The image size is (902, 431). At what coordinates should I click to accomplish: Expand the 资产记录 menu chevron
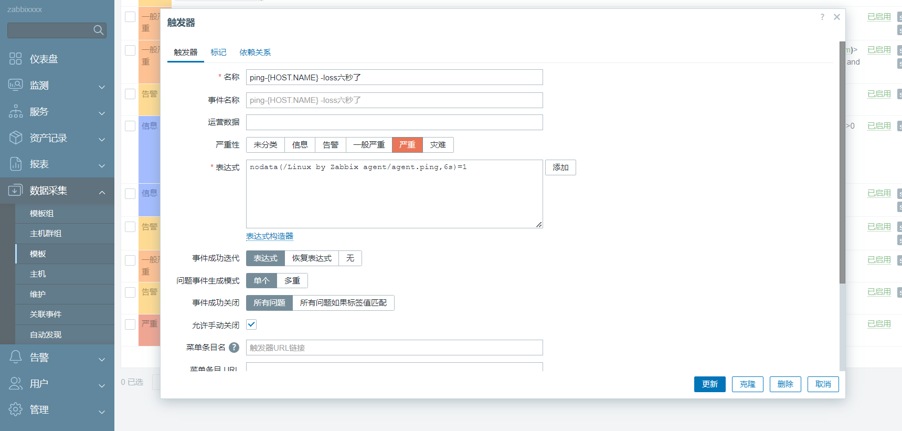[x=102, y=140]
